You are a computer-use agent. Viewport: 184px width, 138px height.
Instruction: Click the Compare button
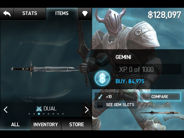coord(160,97)
